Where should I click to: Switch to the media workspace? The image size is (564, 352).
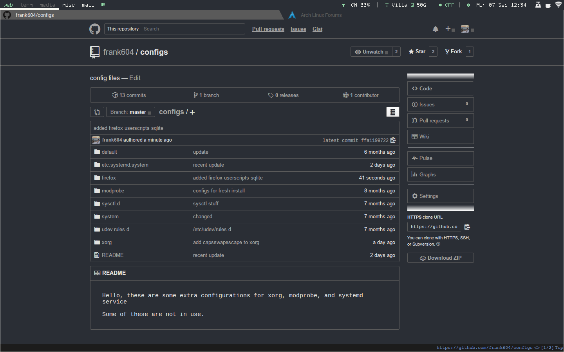tap(47, 5)
